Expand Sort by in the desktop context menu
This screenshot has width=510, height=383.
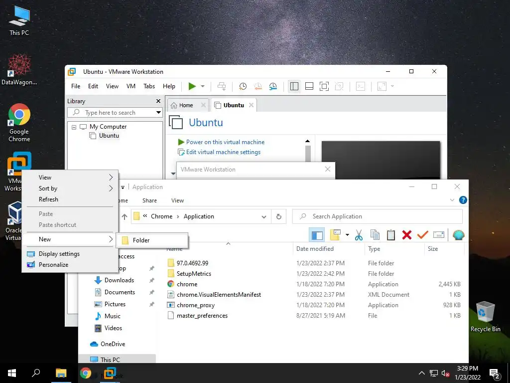click(70, 188)
